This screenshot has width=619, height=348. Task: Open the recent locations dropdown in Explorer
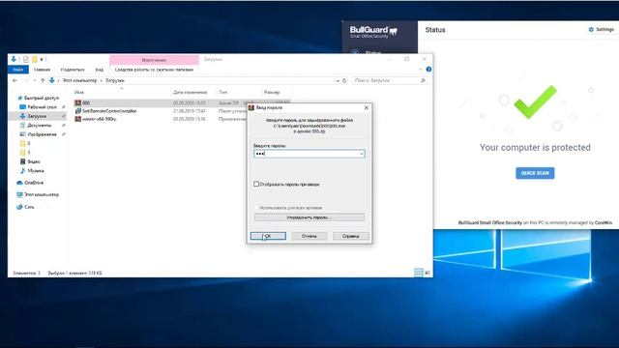point(35,80)
